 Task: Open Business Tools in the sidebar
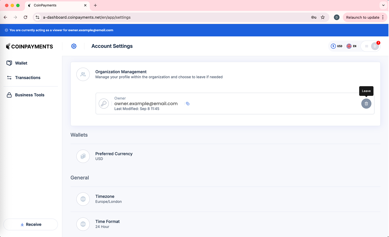[x=29, y=95]
